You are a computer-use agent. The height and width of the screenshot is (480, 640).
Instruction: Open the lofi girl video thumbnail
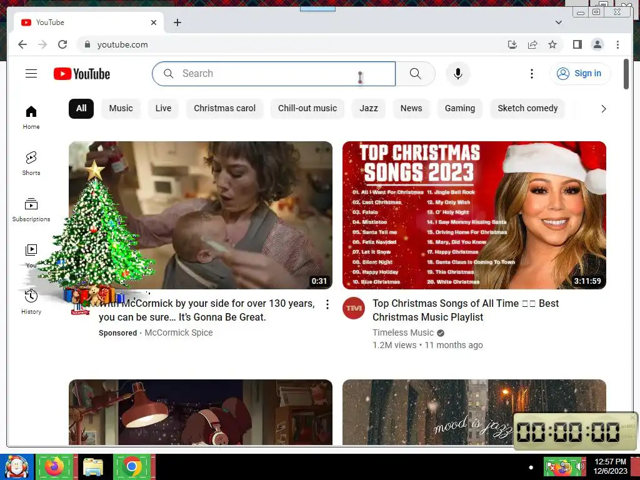click(201, 412)
